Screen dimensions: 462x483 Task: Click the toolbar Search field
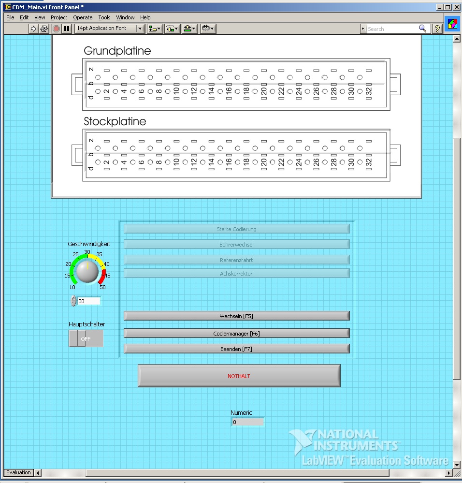pos(392,29)
